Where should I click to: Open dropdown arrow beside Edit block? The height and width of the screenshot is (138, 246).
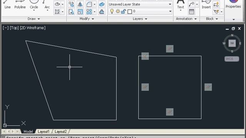tap(221, 12)
